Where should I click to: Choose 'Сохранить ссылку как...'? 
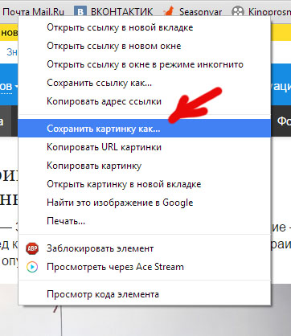pos(145,83)
